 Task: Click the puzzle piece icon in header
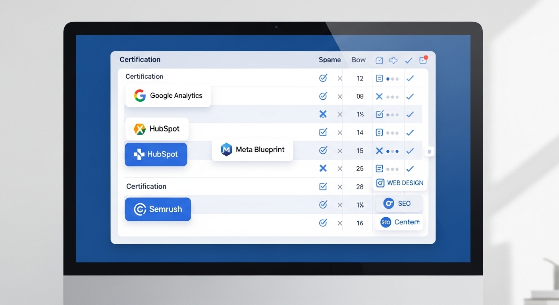point(393,60)
